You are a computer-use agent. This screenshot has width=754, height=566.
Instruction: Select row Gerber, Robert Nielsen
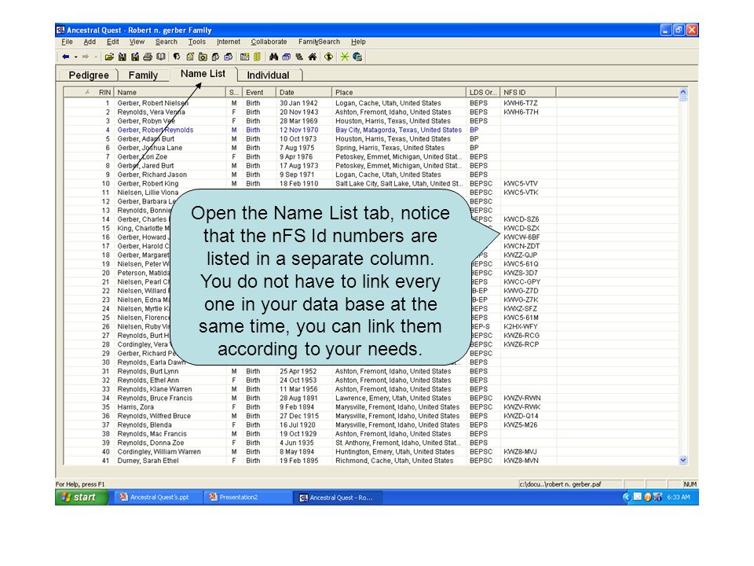(370, 103)
